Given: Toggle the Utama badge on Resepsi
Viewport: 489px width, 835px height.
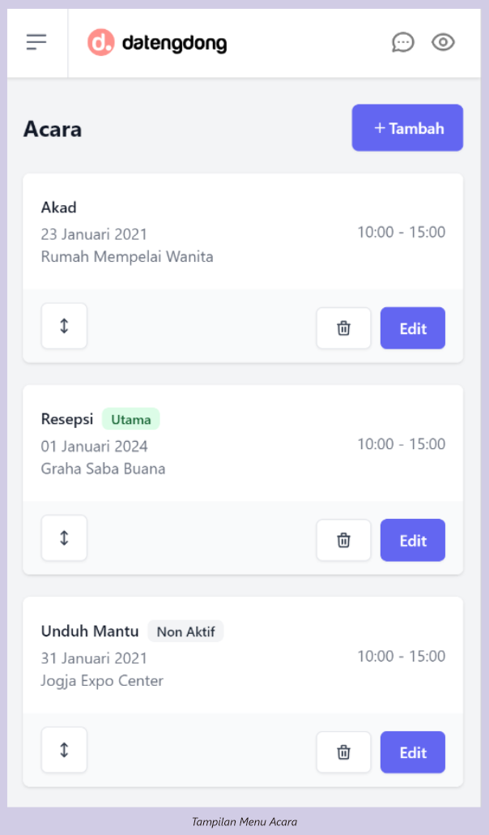Looking at the screenshot, I should pos(130,419).
